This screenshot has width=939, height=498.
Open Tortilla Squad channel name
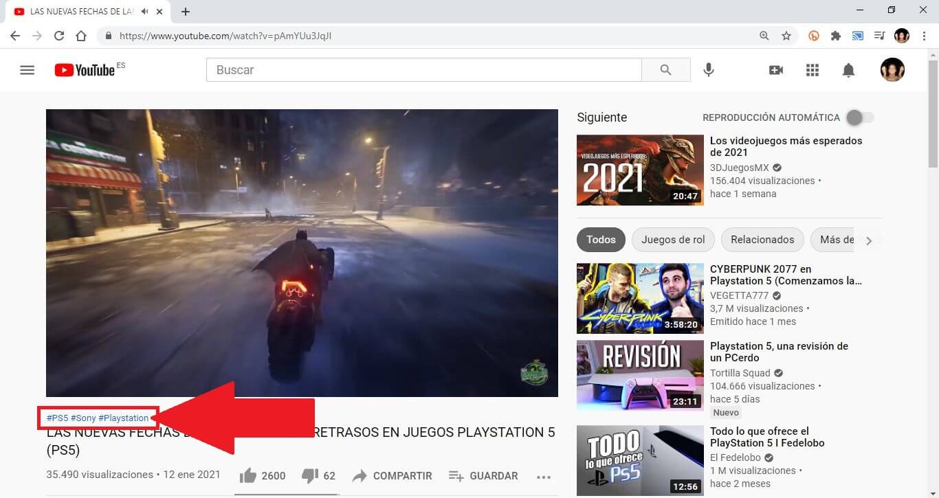(x=740, y=373)
